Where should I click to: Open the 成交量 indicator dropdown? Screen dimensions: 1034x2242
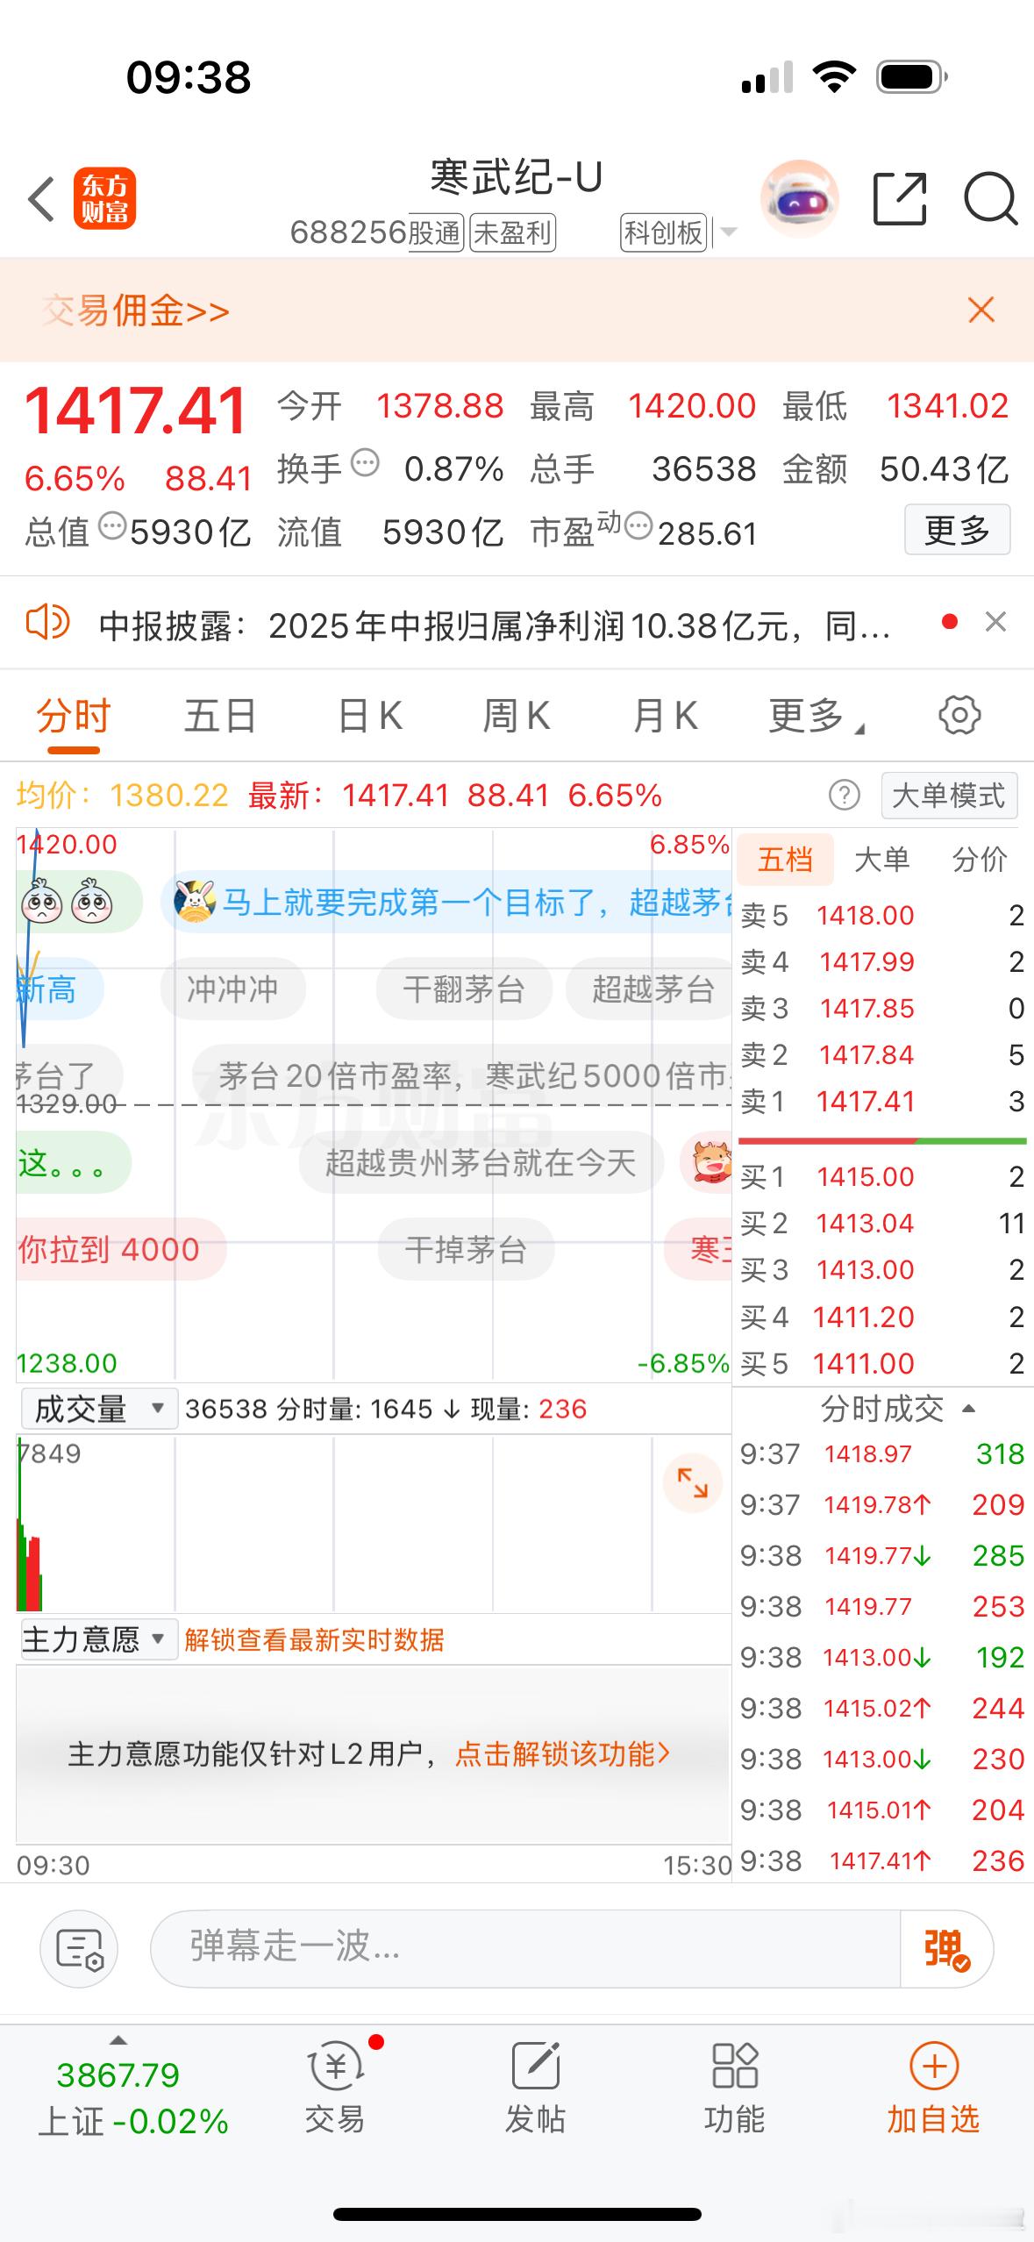point(99,1409)
